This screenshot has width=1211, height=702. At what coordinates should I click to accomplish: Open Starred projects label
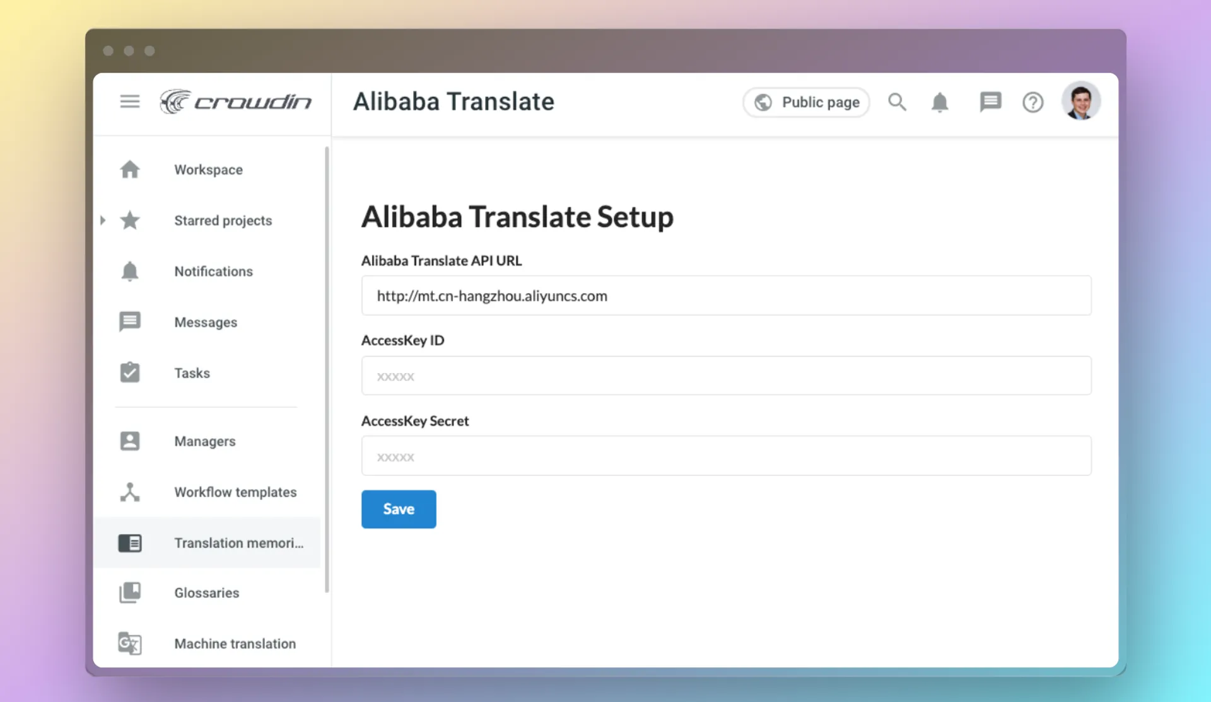click(223, 221)
